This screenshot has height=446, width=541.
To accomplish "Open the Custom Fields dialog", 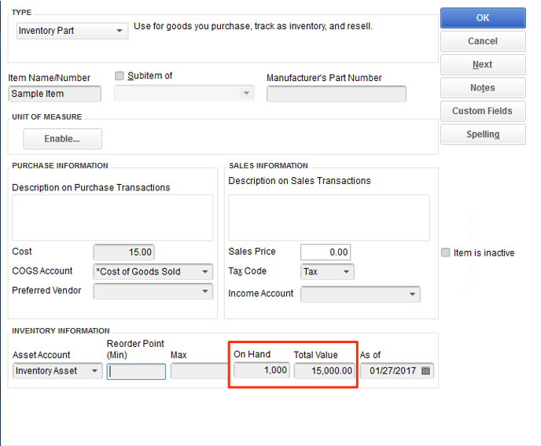I will point(482,111).
